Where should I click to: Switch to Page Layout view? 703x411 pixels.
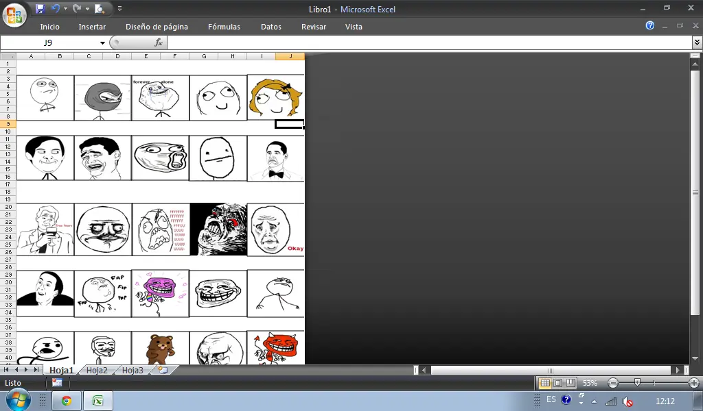557,383
